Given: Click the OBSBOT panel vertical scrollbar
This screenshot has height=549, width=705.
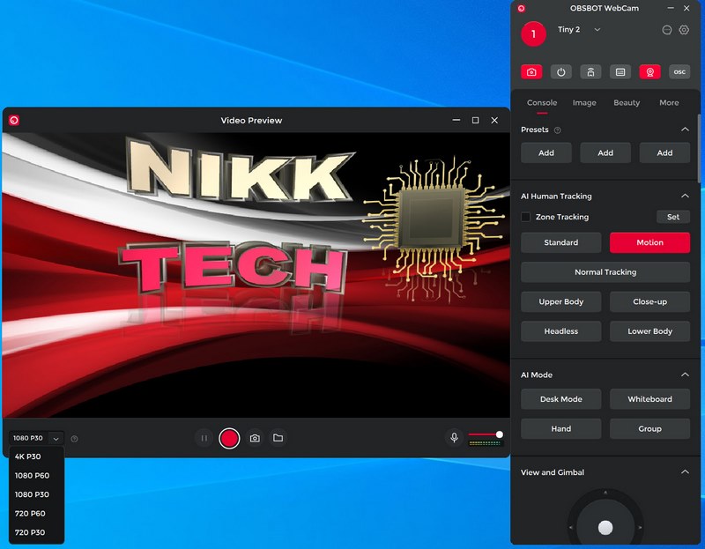Looking at the screenshot, I should point(698,148).
